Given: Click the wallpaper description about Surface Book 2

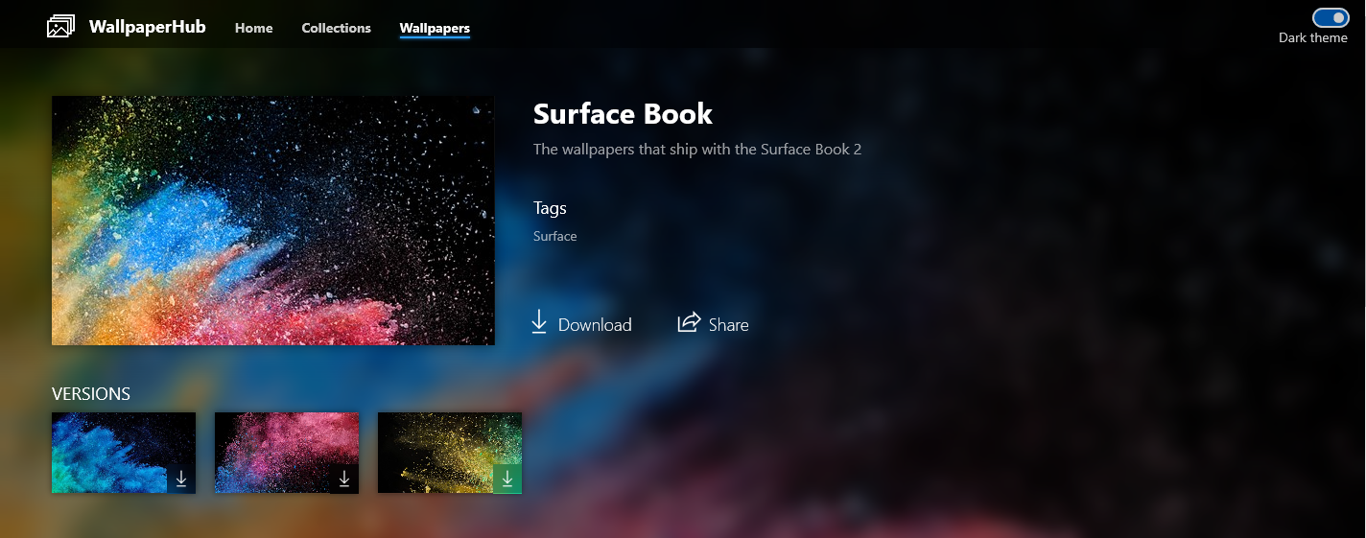Looking at the screenshot, I should 697,150.
